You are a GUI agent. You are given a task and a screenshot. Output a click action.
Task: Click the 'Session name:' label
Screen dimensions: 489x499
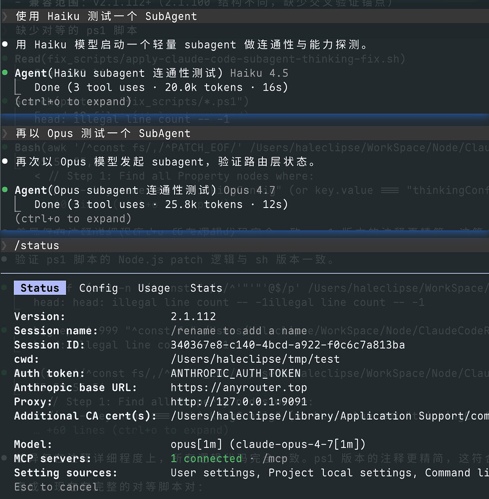point(56,331)
